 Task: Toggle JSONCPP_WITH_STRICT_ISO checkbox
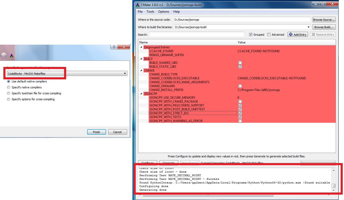pyautogui.click(x=240, y=113)
